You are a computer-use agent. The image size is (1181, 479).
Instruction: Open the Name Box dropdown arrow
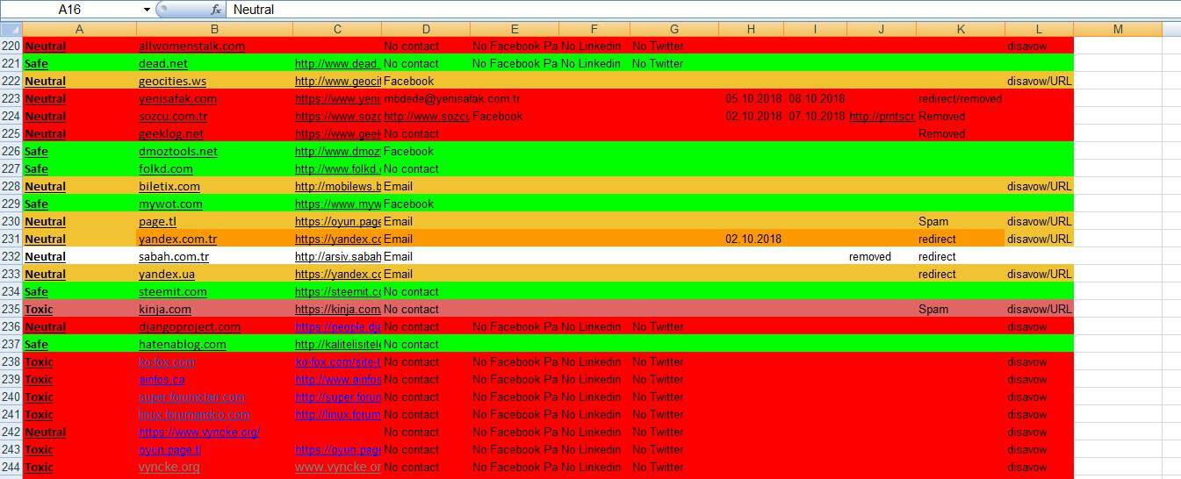(x=146, y=10)
